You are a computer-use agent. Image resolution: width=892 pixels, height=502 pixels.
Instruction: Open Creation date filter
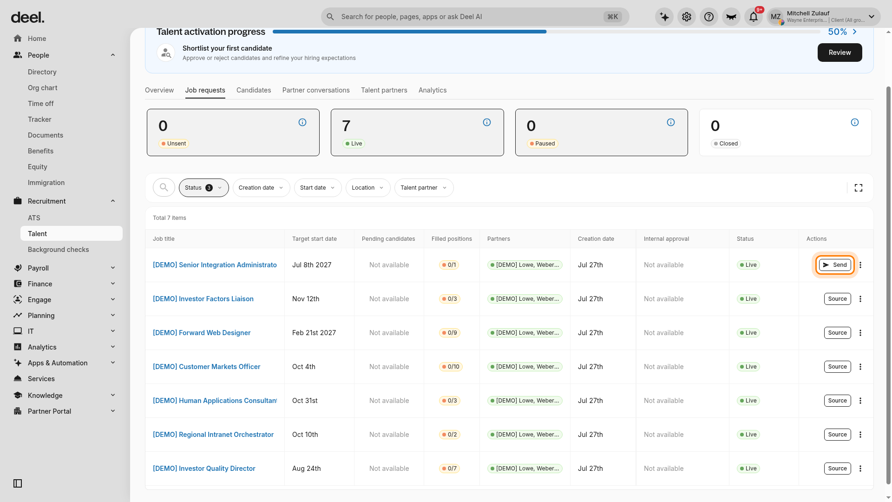[x=262, y=188]
